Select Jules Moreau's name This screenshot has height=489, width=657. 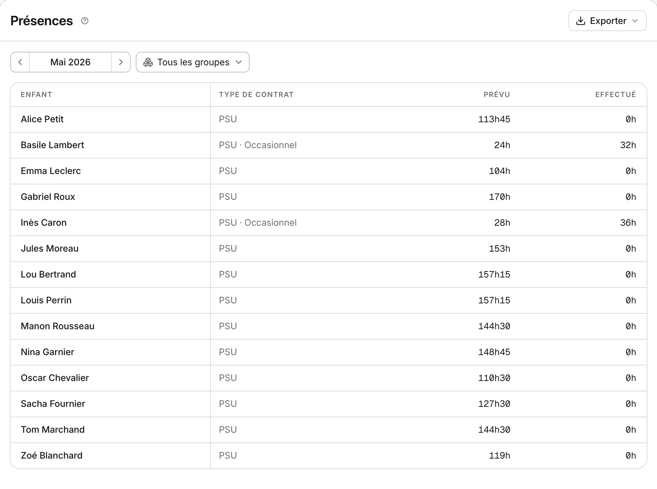[x=50, y=248]
